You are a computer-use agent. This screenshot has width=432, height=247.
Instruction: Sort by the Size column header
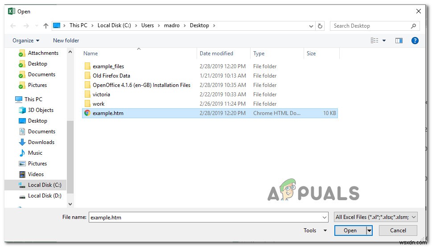[311, 54]
